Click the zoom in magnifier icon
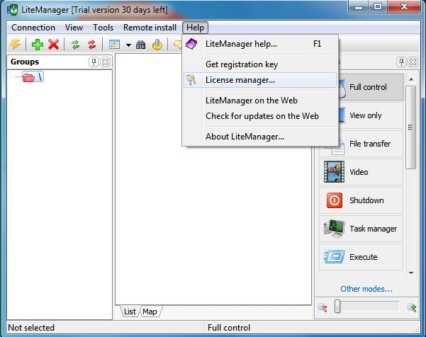 point(411,307)
